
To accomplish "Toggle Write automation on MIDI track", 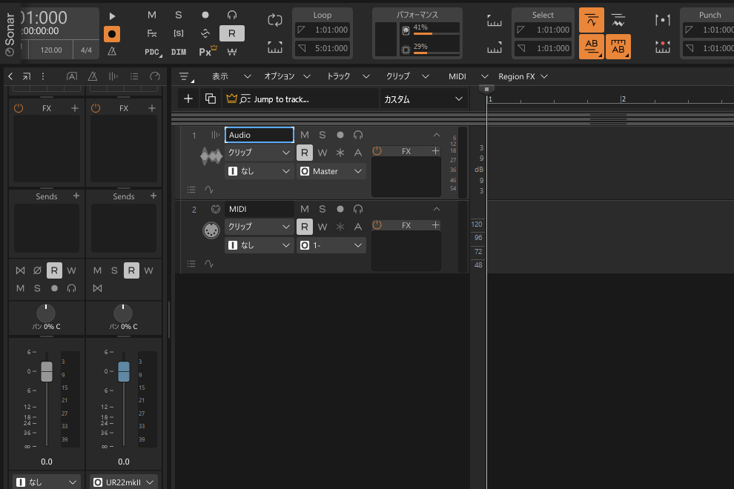I will point(323,227).
